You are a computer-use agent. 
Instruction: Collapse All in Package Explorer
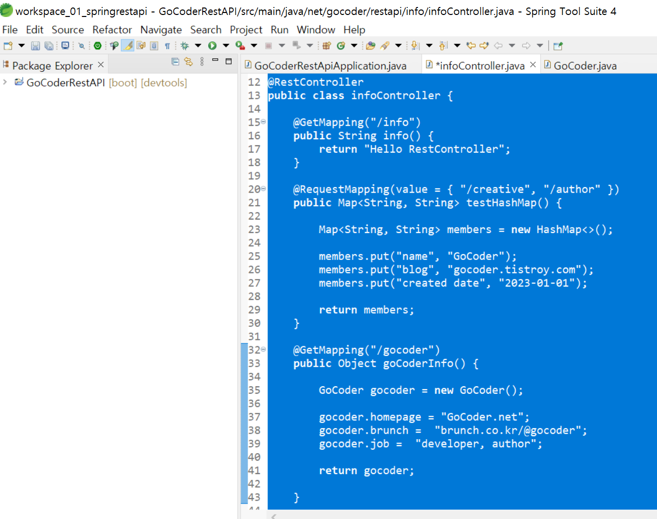[175, 61]
